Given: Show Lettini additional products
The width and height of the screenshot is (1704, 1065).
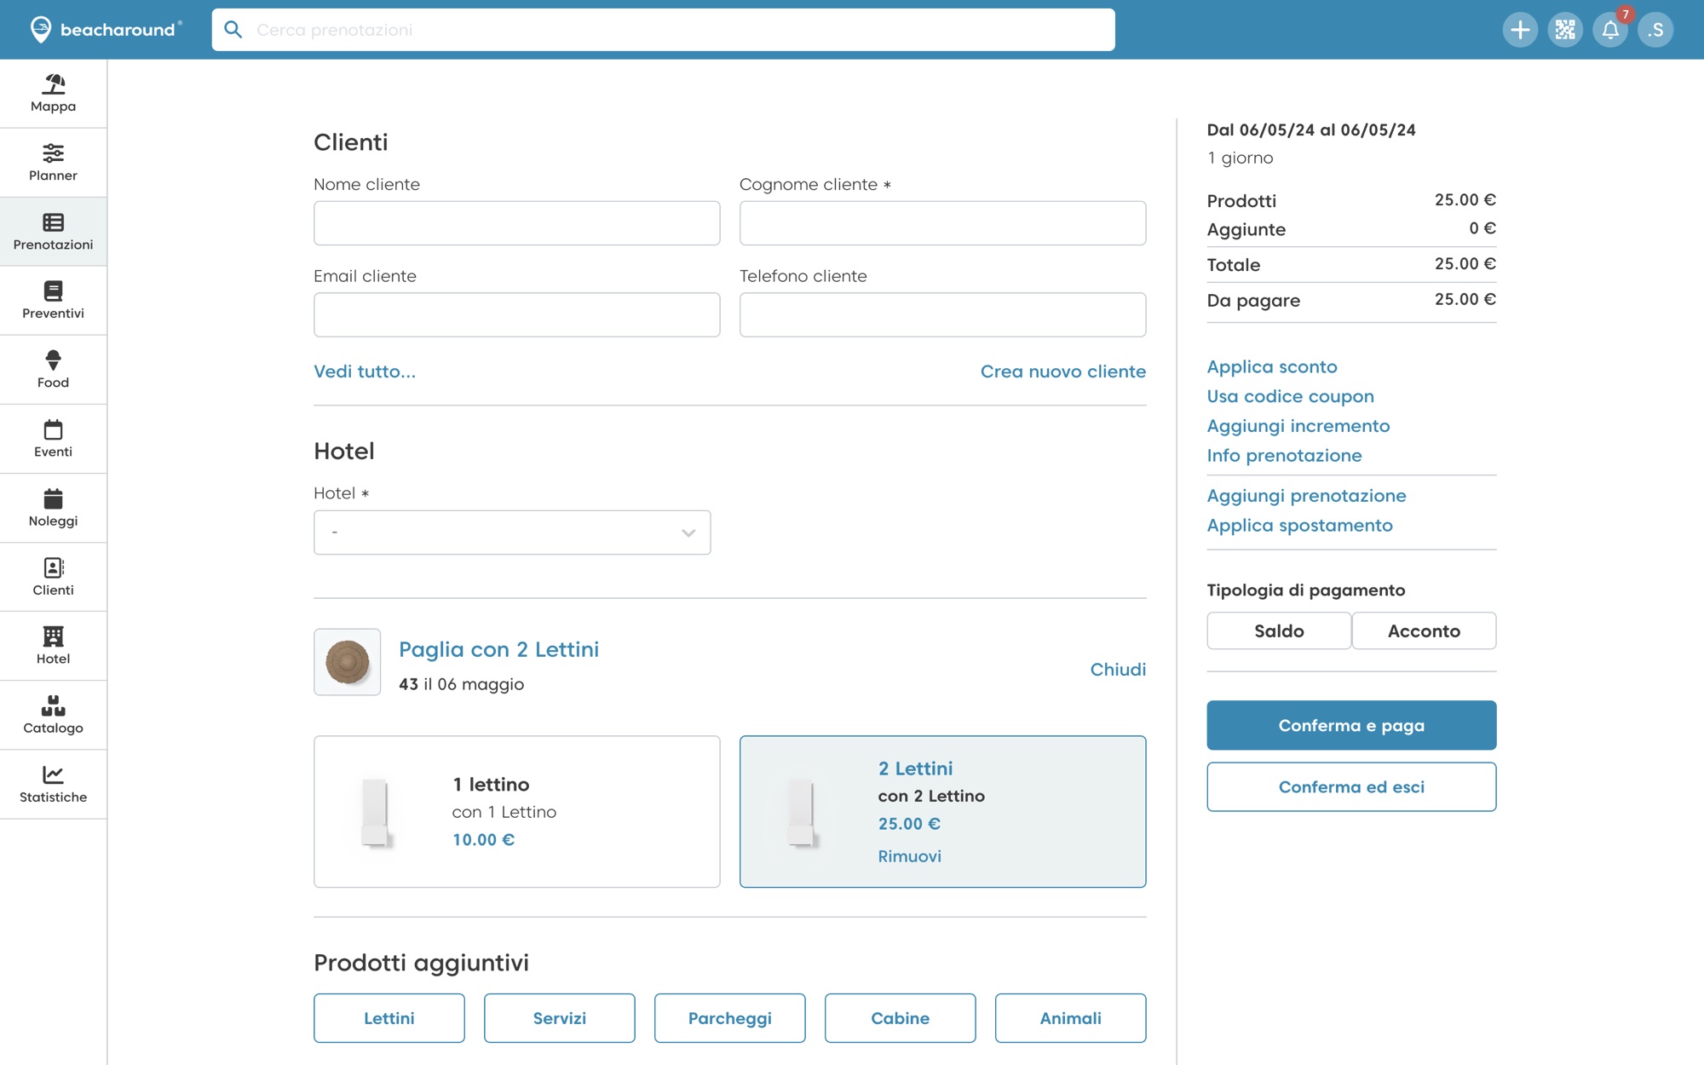Looking at the screenshot, I should pyautogui.click(x=389, y=1018).
